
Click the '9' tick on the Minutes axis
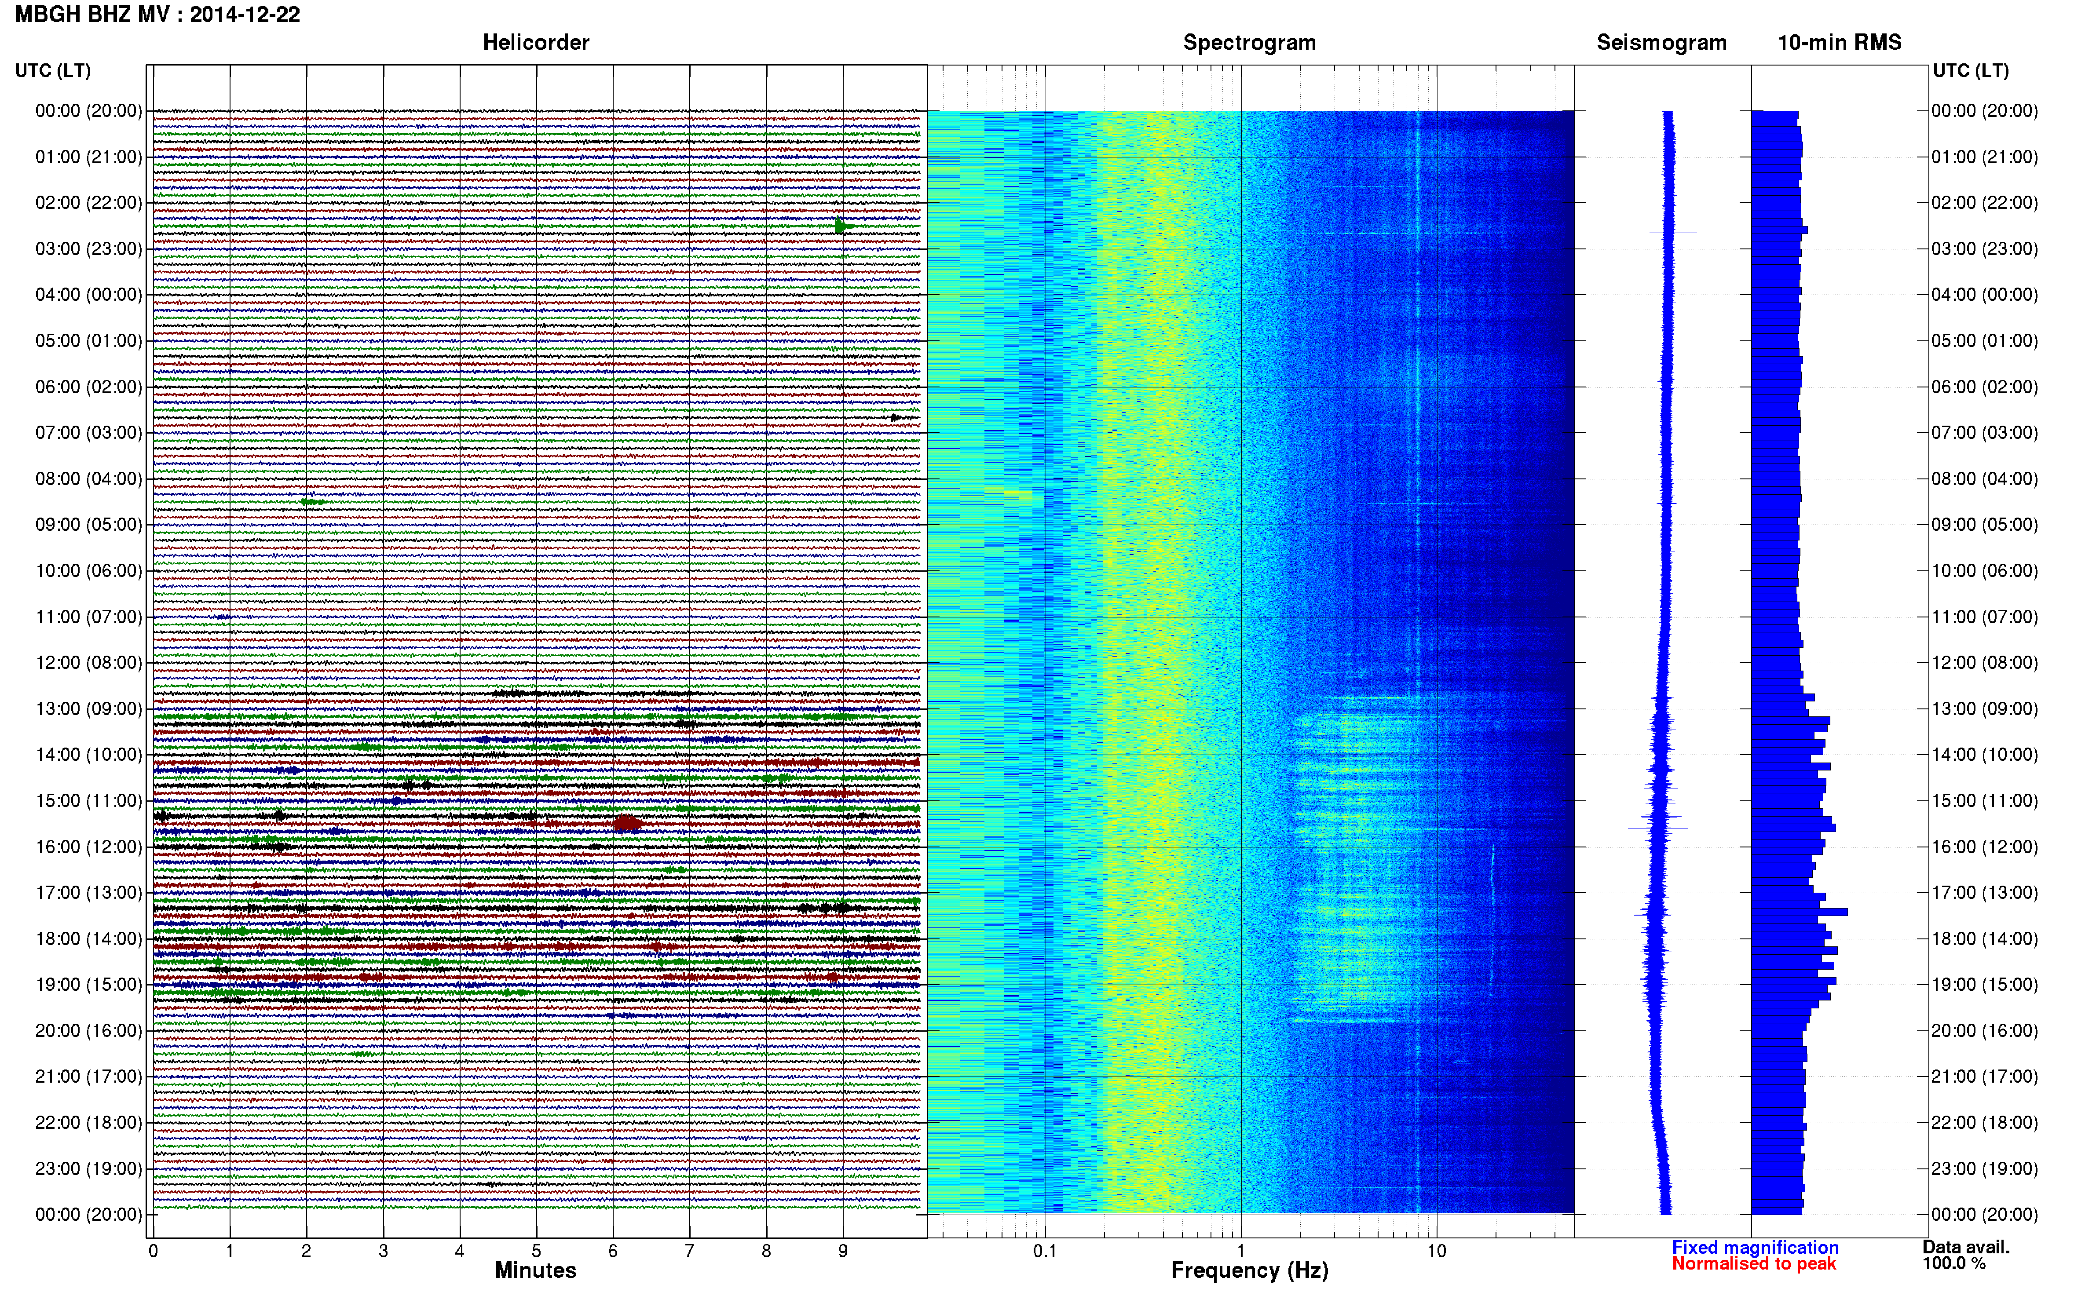click(x=843, y=1251)
